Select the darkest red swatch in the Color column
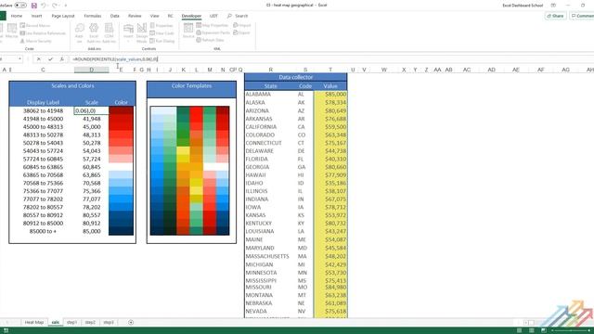The image size is (594, 334). tap(121, 110)
